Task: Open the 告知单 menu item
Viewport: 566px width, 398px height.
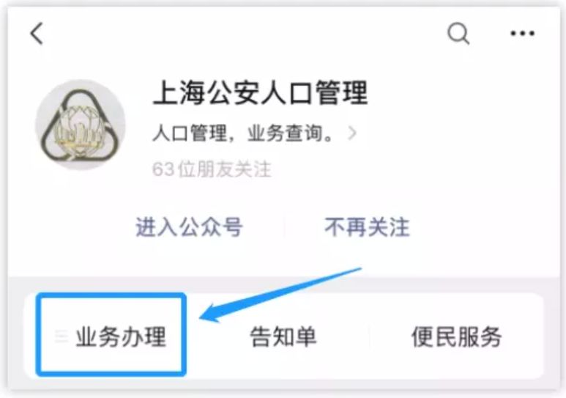Action: pos(283,336)
